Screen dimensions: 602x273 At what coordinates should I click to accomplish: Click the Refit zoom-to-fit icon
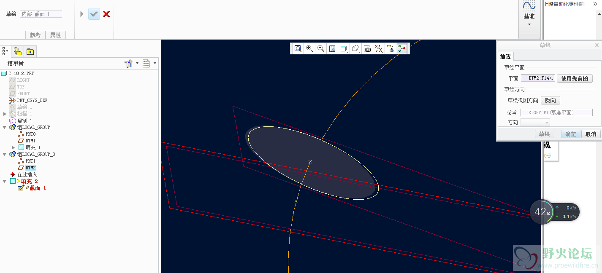(298, 48)
